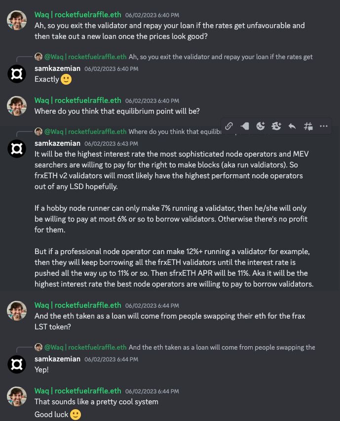
Task: Click the add super reaction icon
Action: click(x=276, y=126)
